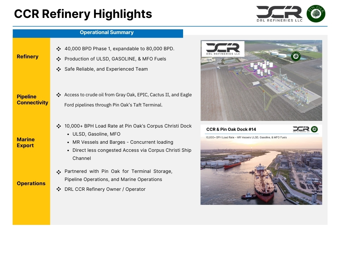
Task: Select the diamond bullet beside Partnered with Pin Oak
Action: click(58, 172)
